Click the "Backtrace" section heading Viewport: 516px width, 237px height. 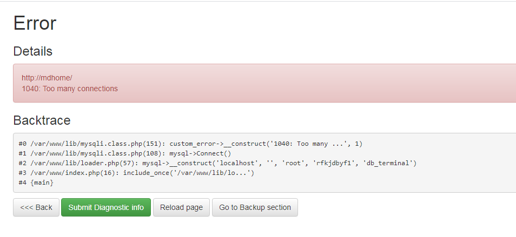pos(42,120)
